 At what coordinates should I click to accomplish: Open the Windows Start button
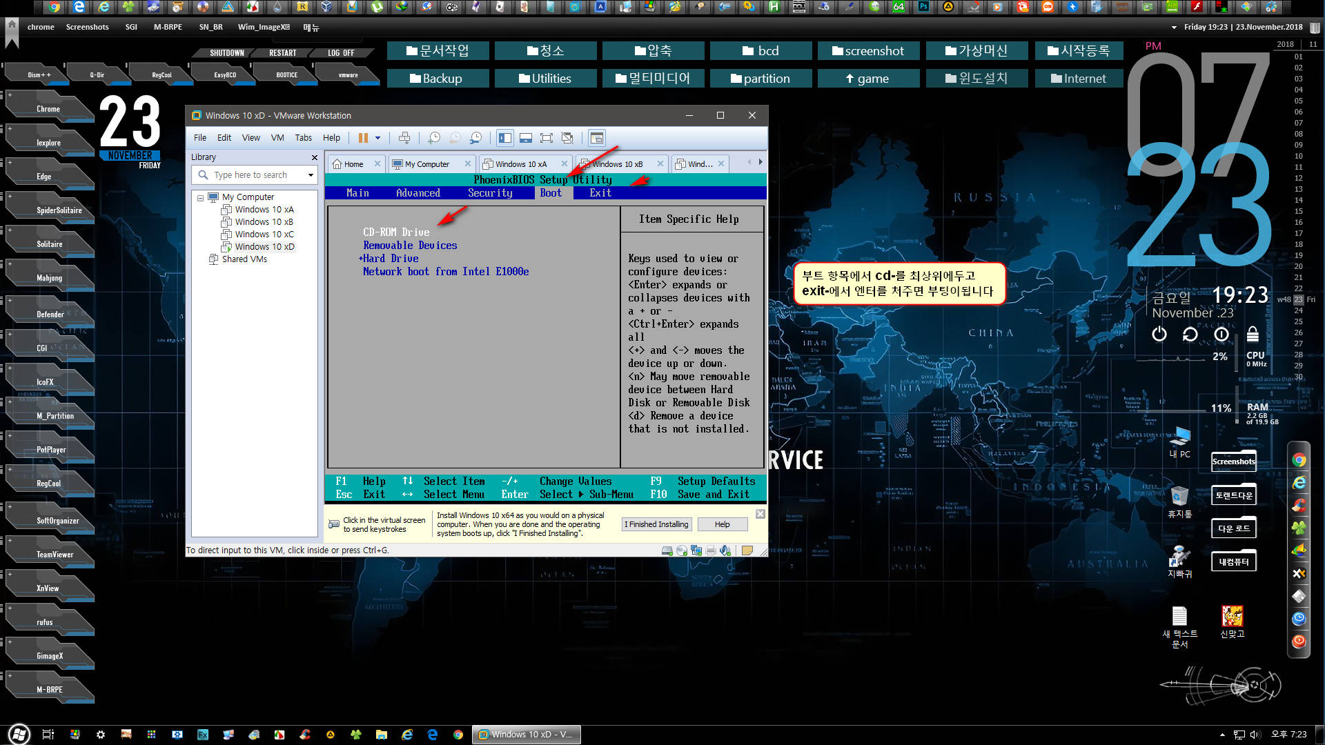coord(19,735)
